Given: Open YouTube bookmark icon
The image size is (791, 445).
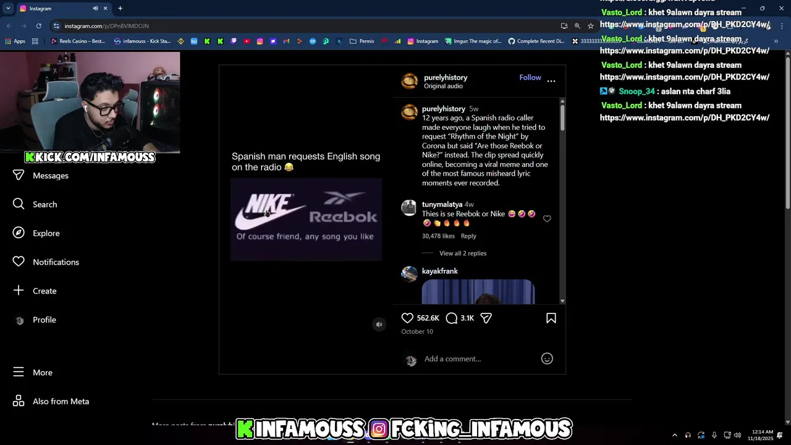Looking at the screenshot, I should click(247, 41).
